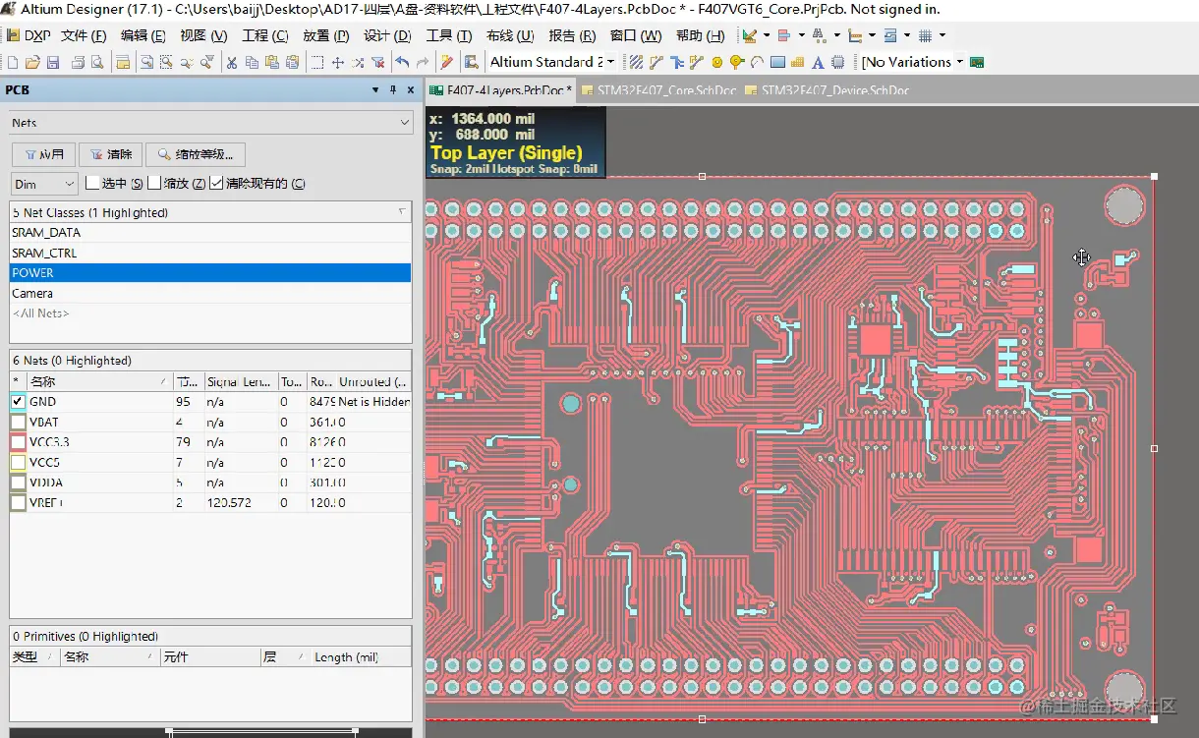
Task: Select the Place String text tool
Action: (818, 62)
